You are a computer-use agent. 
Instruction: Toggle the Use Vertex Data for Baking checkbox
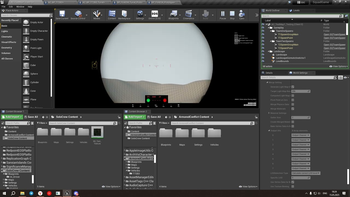click(293, 182)
